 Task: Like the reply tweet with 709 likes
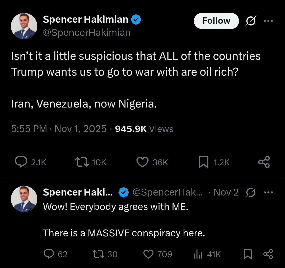tap(148, 254)
